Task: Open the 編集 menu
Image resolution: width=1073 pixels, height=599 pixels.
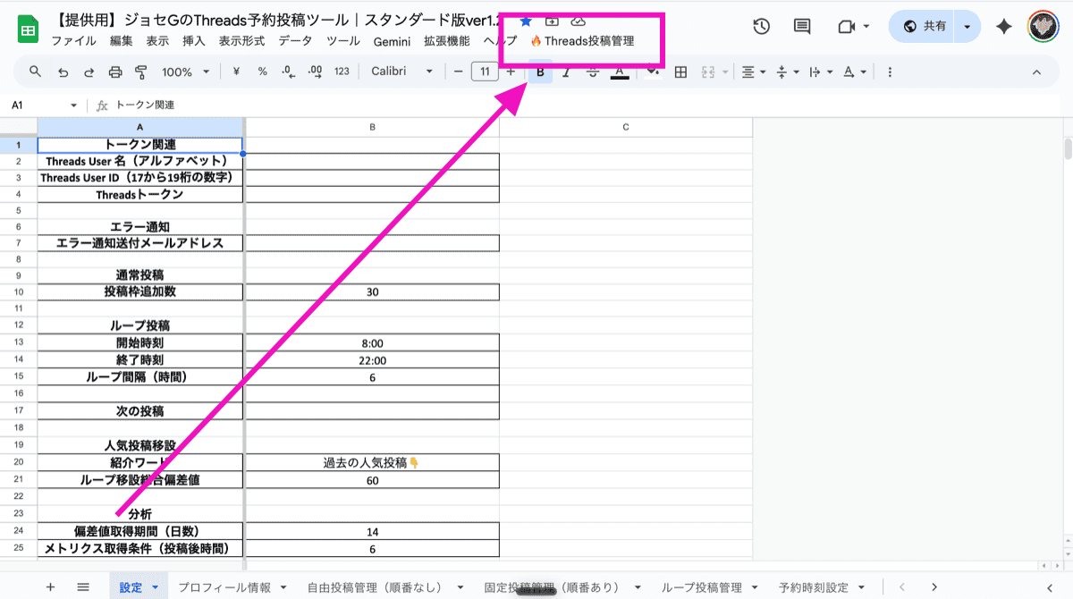Action: click(x=122, y=41)
